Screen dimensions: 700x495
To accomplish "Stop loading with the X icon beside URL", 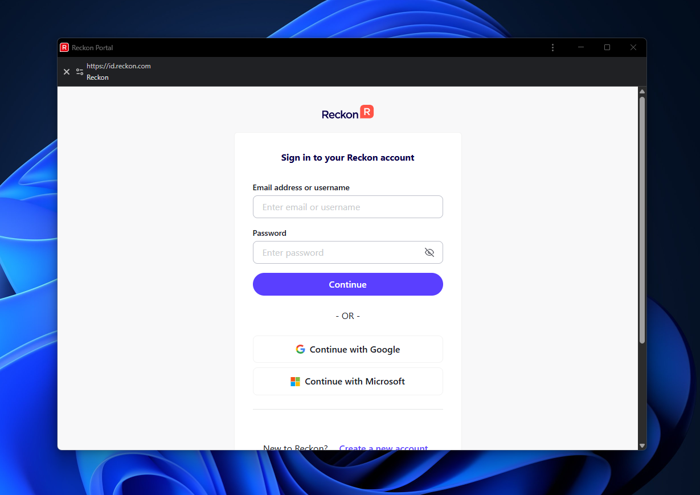I will coord(67,72).
